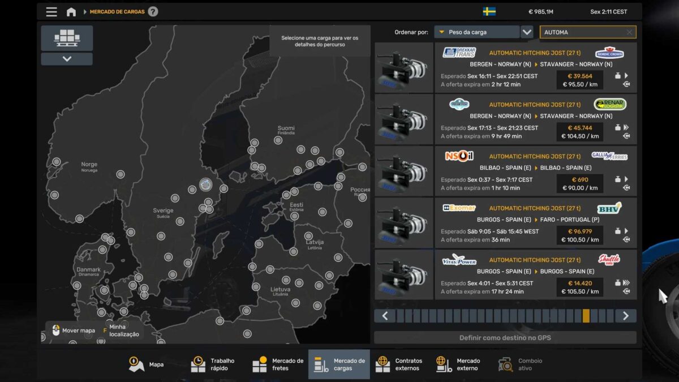Toggle sort order chevron button
Viewport: 679px width, 382px height.
(527, 32)
